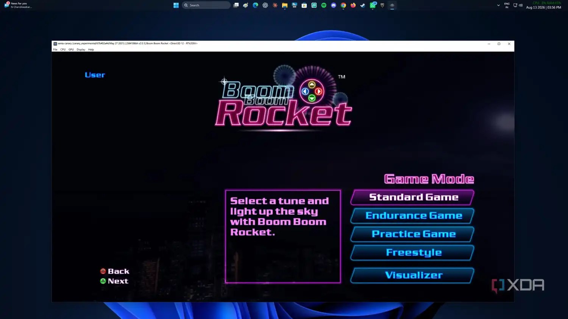Open Discord from the taskbar
Screen dimensions: 568x319
[x=334, y=5]
